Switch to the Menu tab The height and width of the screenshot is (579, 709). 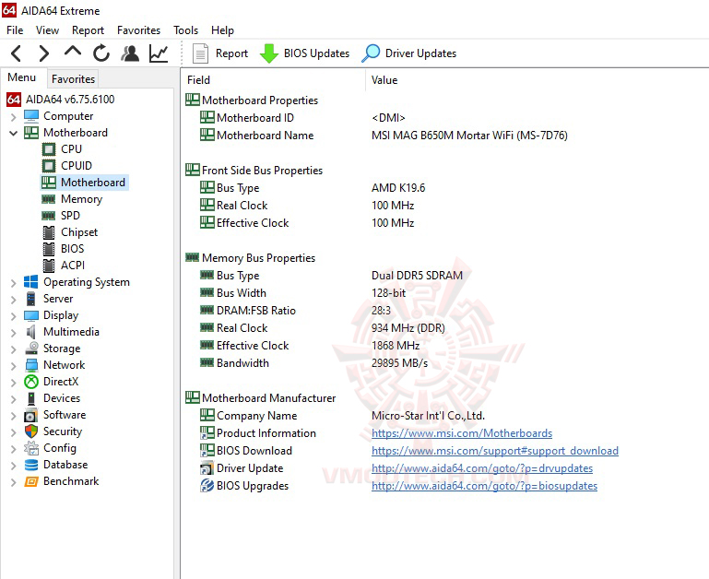point(22,77)
